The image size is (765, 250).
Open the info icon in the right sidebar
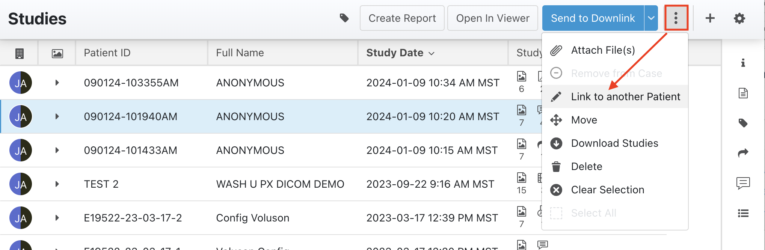tap(743, 63)
